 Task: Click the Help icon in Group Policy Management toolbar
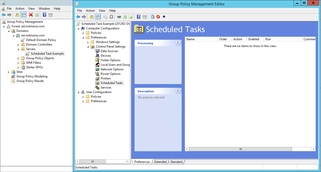pos(44,15)
